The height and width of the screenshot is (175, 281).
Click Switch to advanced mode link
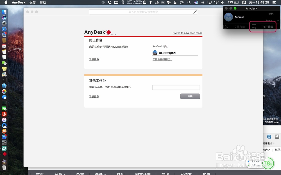pos(187,33)
